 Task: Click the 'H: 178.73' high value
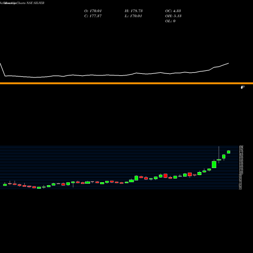(134, 11)
